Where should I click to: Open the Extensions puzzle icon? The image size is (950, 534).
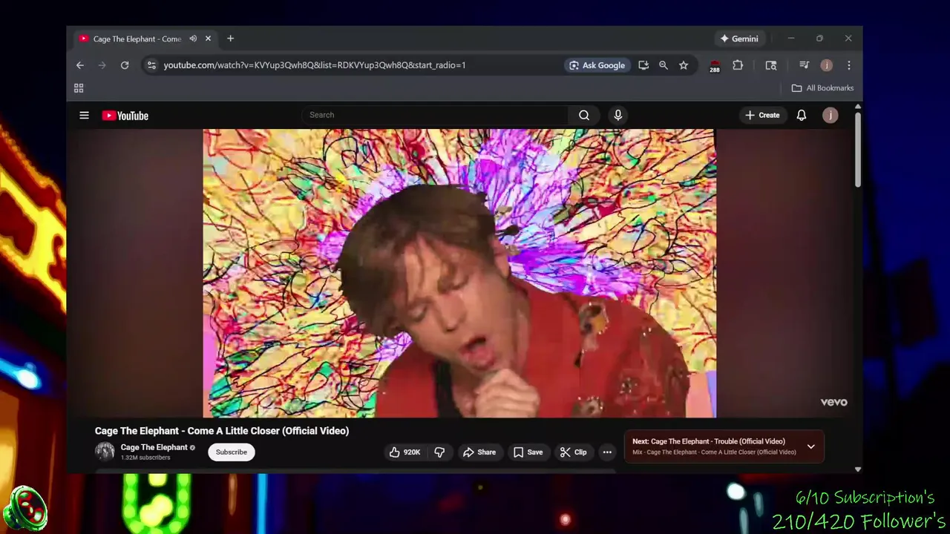tap(738, 65)
